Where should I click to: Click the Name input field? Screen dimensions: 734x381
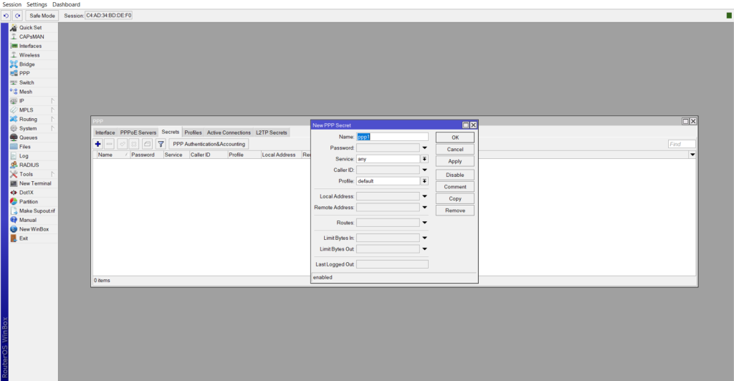[x=392, y=137]
